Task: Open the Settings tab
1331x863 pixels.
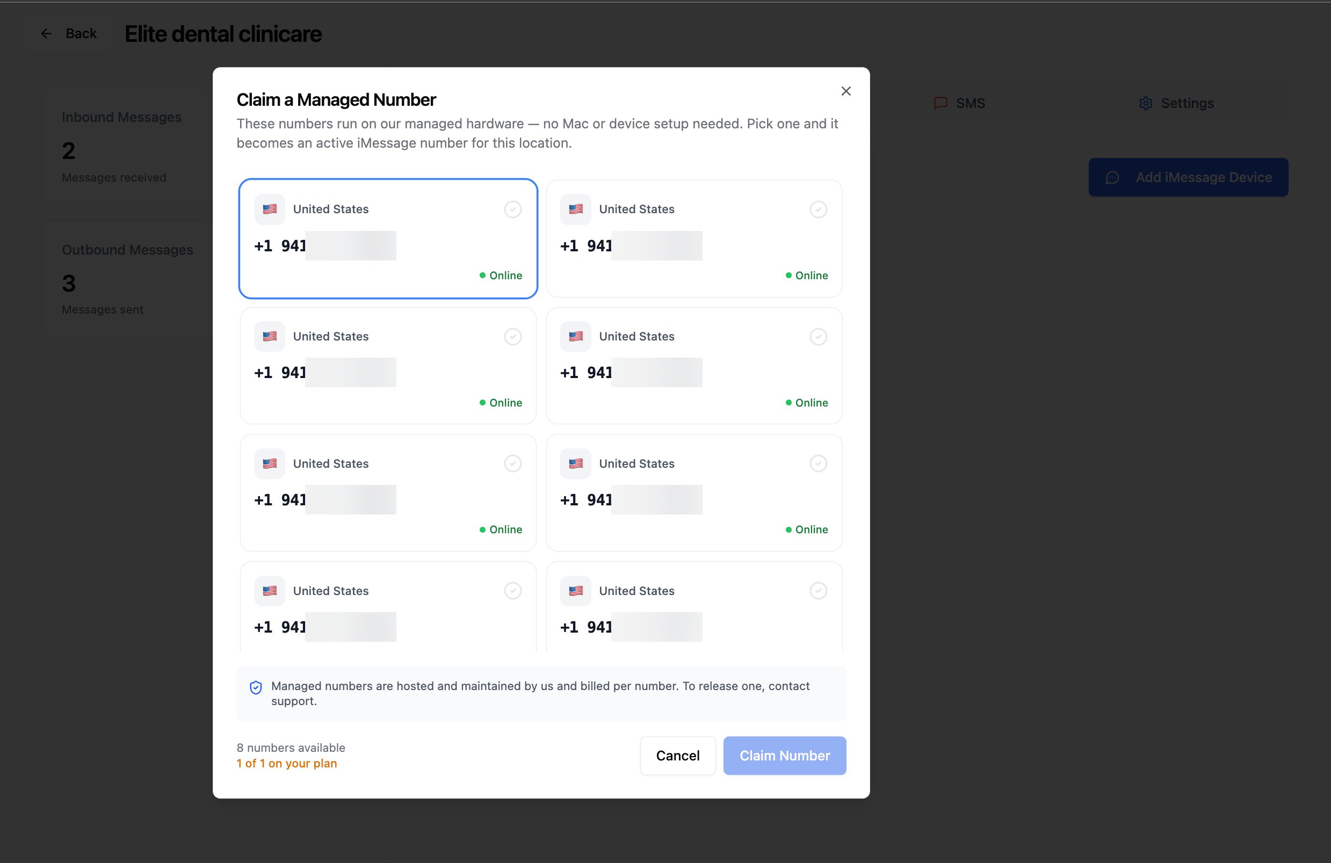Action: click(1176, 103)
